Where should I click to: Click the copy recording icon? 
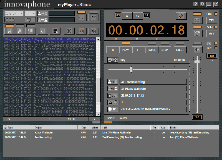point(94,31)
